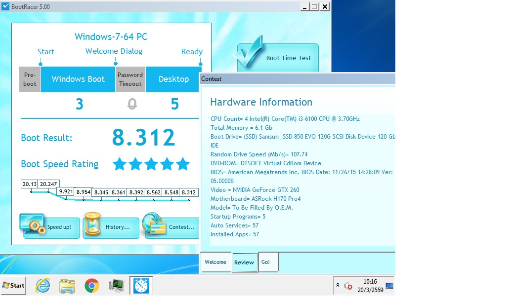
Task: Open the Contest... button in BootRacer
Action: pos(172,227)
